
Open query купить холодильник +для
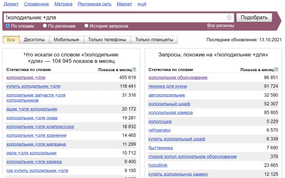click(33, 86)
